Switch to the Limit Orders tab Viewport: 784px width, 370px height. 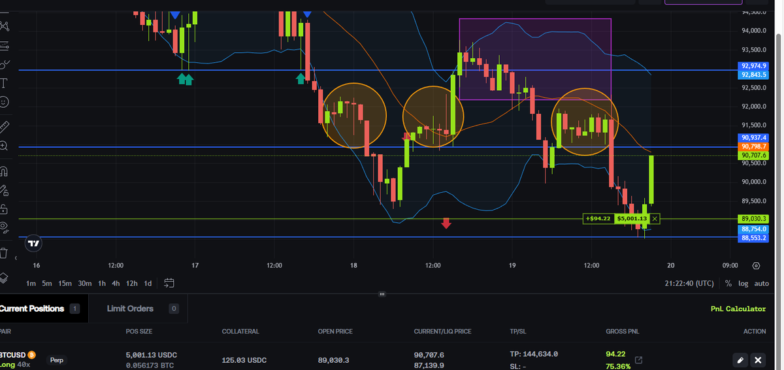pos(138,309)
